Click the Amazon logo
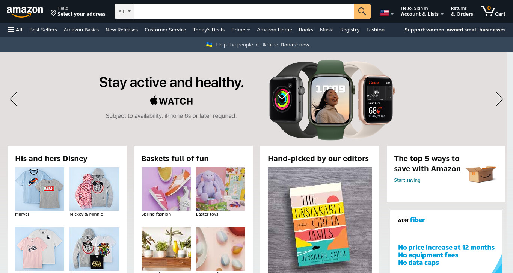This screenshot has height=273, width=513. 25,12
